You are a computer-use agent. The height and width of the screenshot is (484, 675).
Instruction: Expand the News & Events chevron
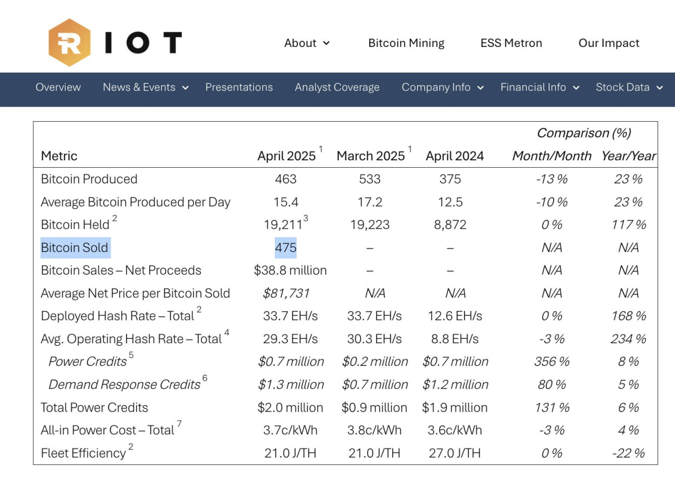(x=185, y=88)
